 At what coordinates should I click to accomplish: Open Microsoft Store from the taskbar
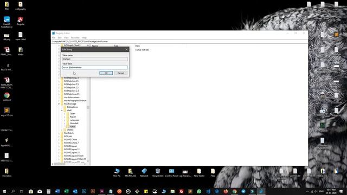point(31,191)
